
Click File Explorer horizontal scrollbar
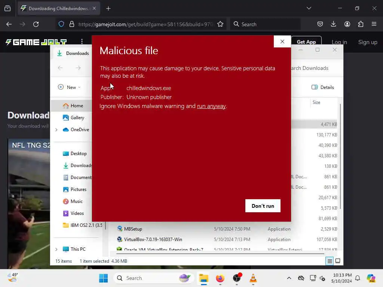pyautogui.click(x=220, y=254)
